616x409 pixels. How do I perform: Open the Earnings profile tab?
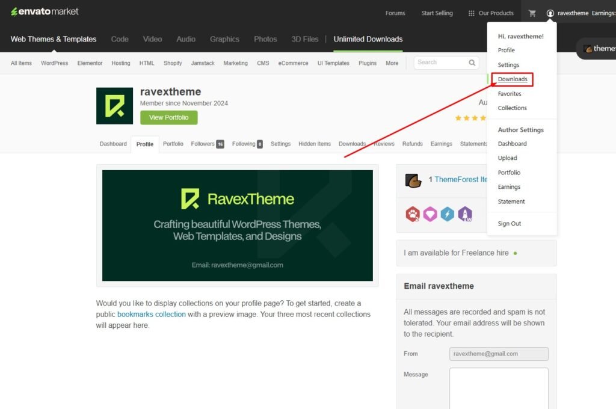point(441,144)
